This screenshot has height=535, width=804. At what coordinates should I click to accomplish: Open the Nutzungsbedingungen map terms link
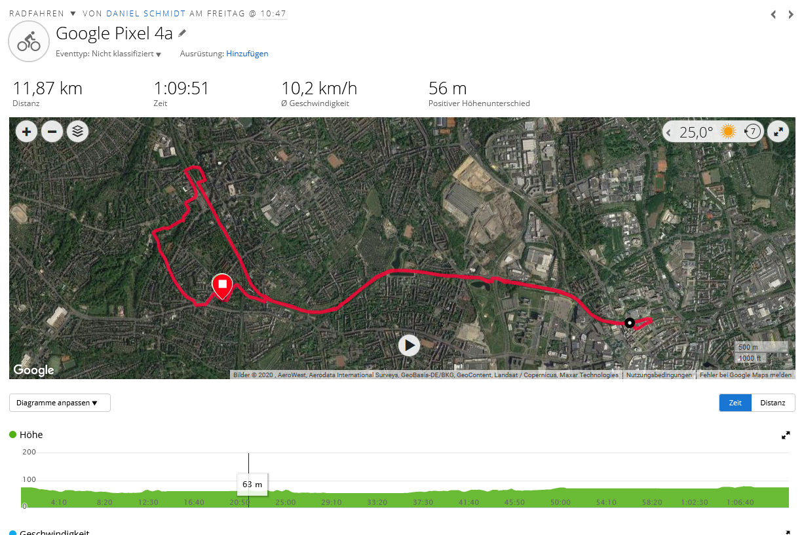[x=659, y=375]
